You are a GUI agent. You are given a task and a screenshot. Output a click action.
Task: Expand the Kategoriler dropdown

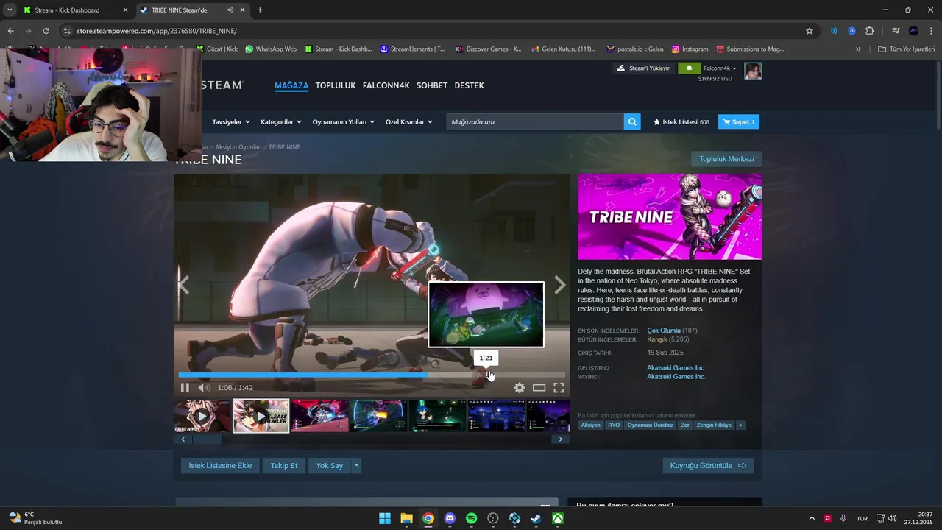pyautogui.click(x=281, y=121)
